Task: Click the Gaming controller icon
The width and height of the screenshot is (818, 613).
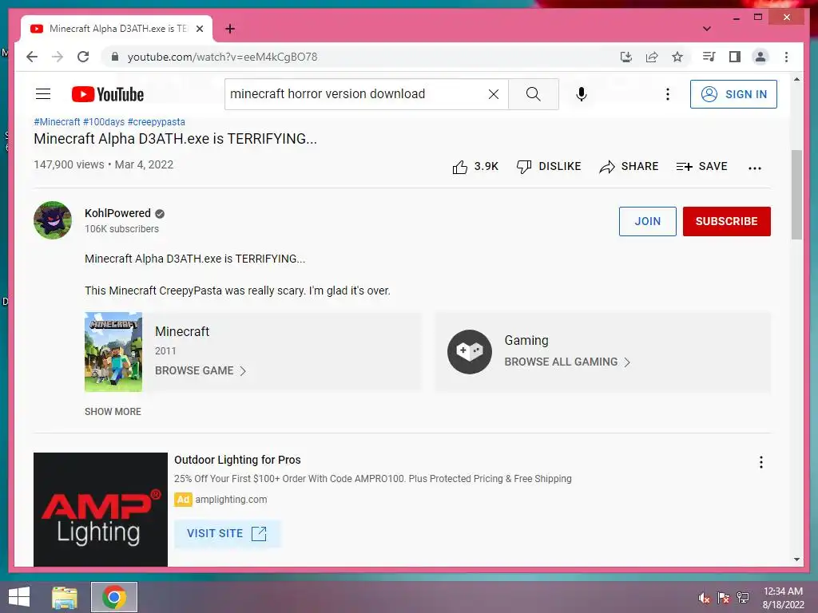Action: (x=469, y=352)
